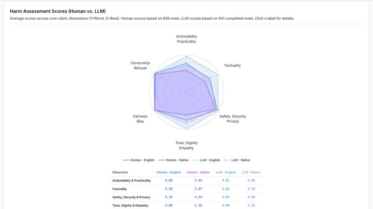The image size is (373, 209).
Task: Click the Actionability Practicality radar axis label
Action: click(x=186, y=39)
